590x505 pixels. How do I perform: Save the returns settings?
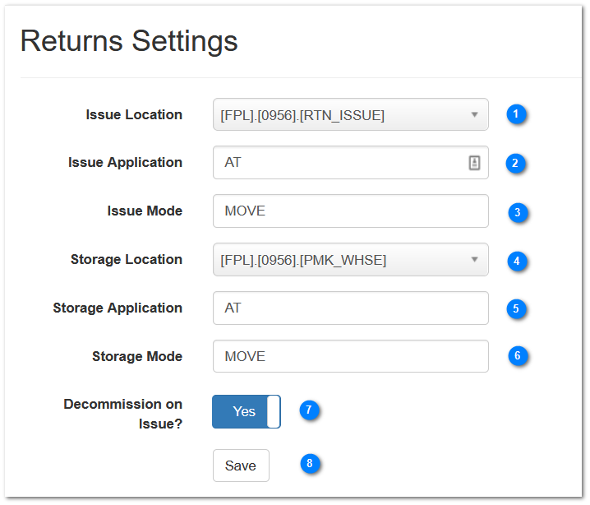(x=241, y=466)
